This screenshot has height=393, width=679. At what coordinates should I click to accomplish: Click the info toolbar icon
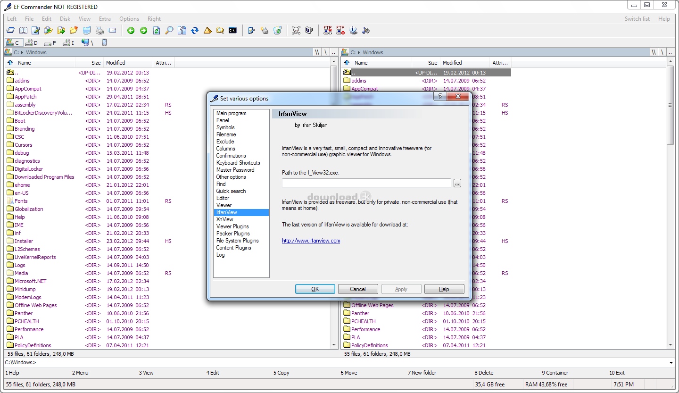(x=353, y=31)
